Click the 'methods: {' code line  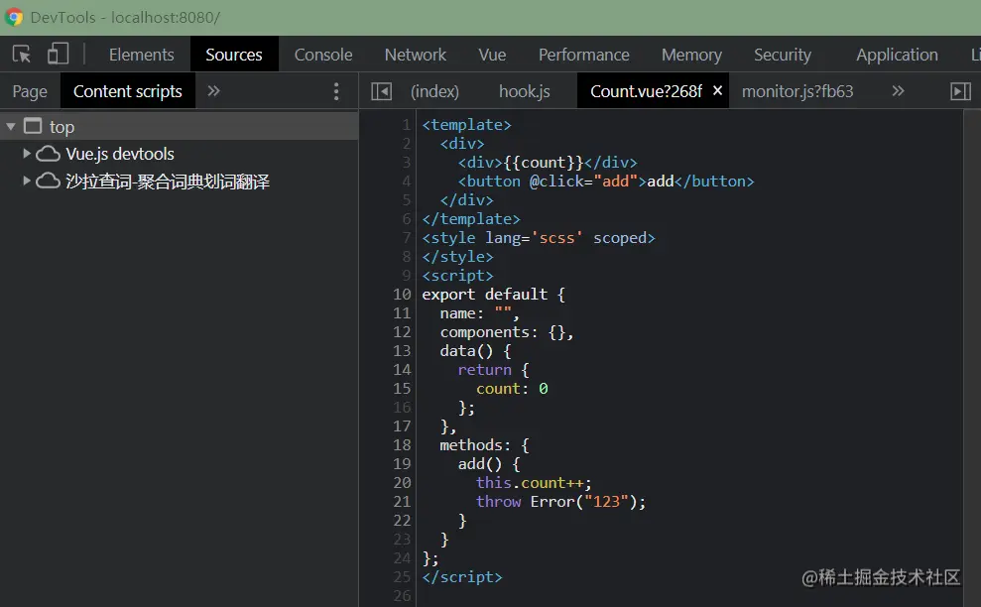tap(485, 445)
